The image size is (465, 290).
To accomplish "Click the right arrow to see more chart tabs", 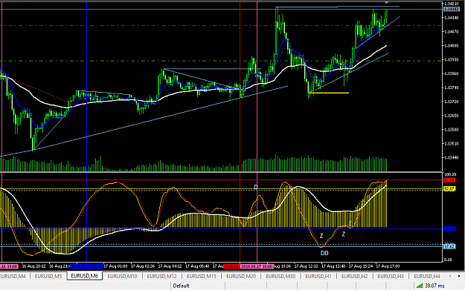I will (459, 276).
